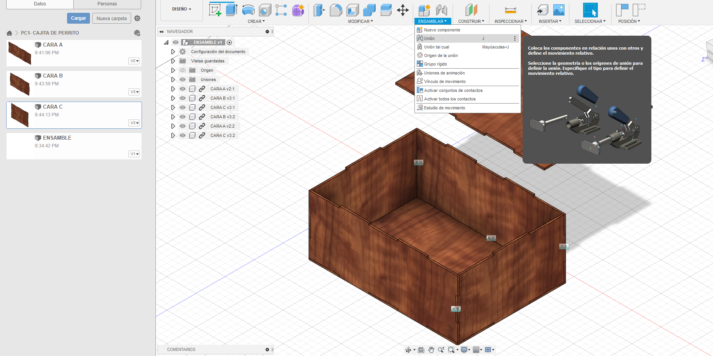Click the Insert Derive icon
The image size is (713, 356).
542,10
